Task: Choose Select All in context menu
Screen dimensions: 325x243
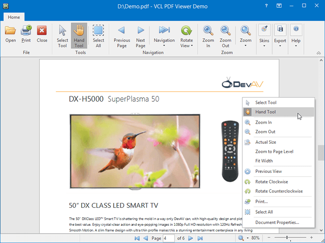Action: click(278, 212)
